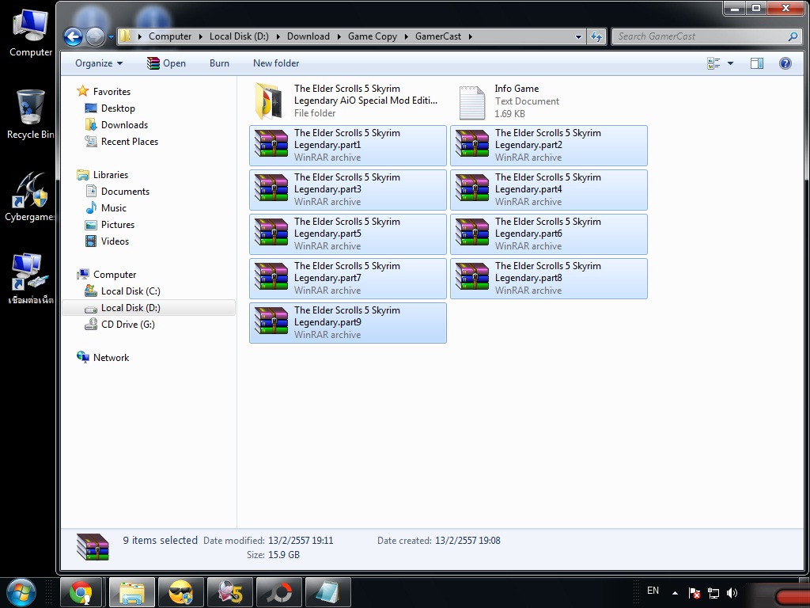This screenshot has height=608, width=810.
Task: Select the Computer desktop icon
Action: coord(31,32)
